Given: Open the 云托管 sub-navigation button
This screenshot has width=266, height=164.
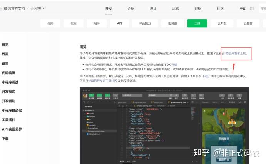Looking at the screenshot, I should coord(248,23).
